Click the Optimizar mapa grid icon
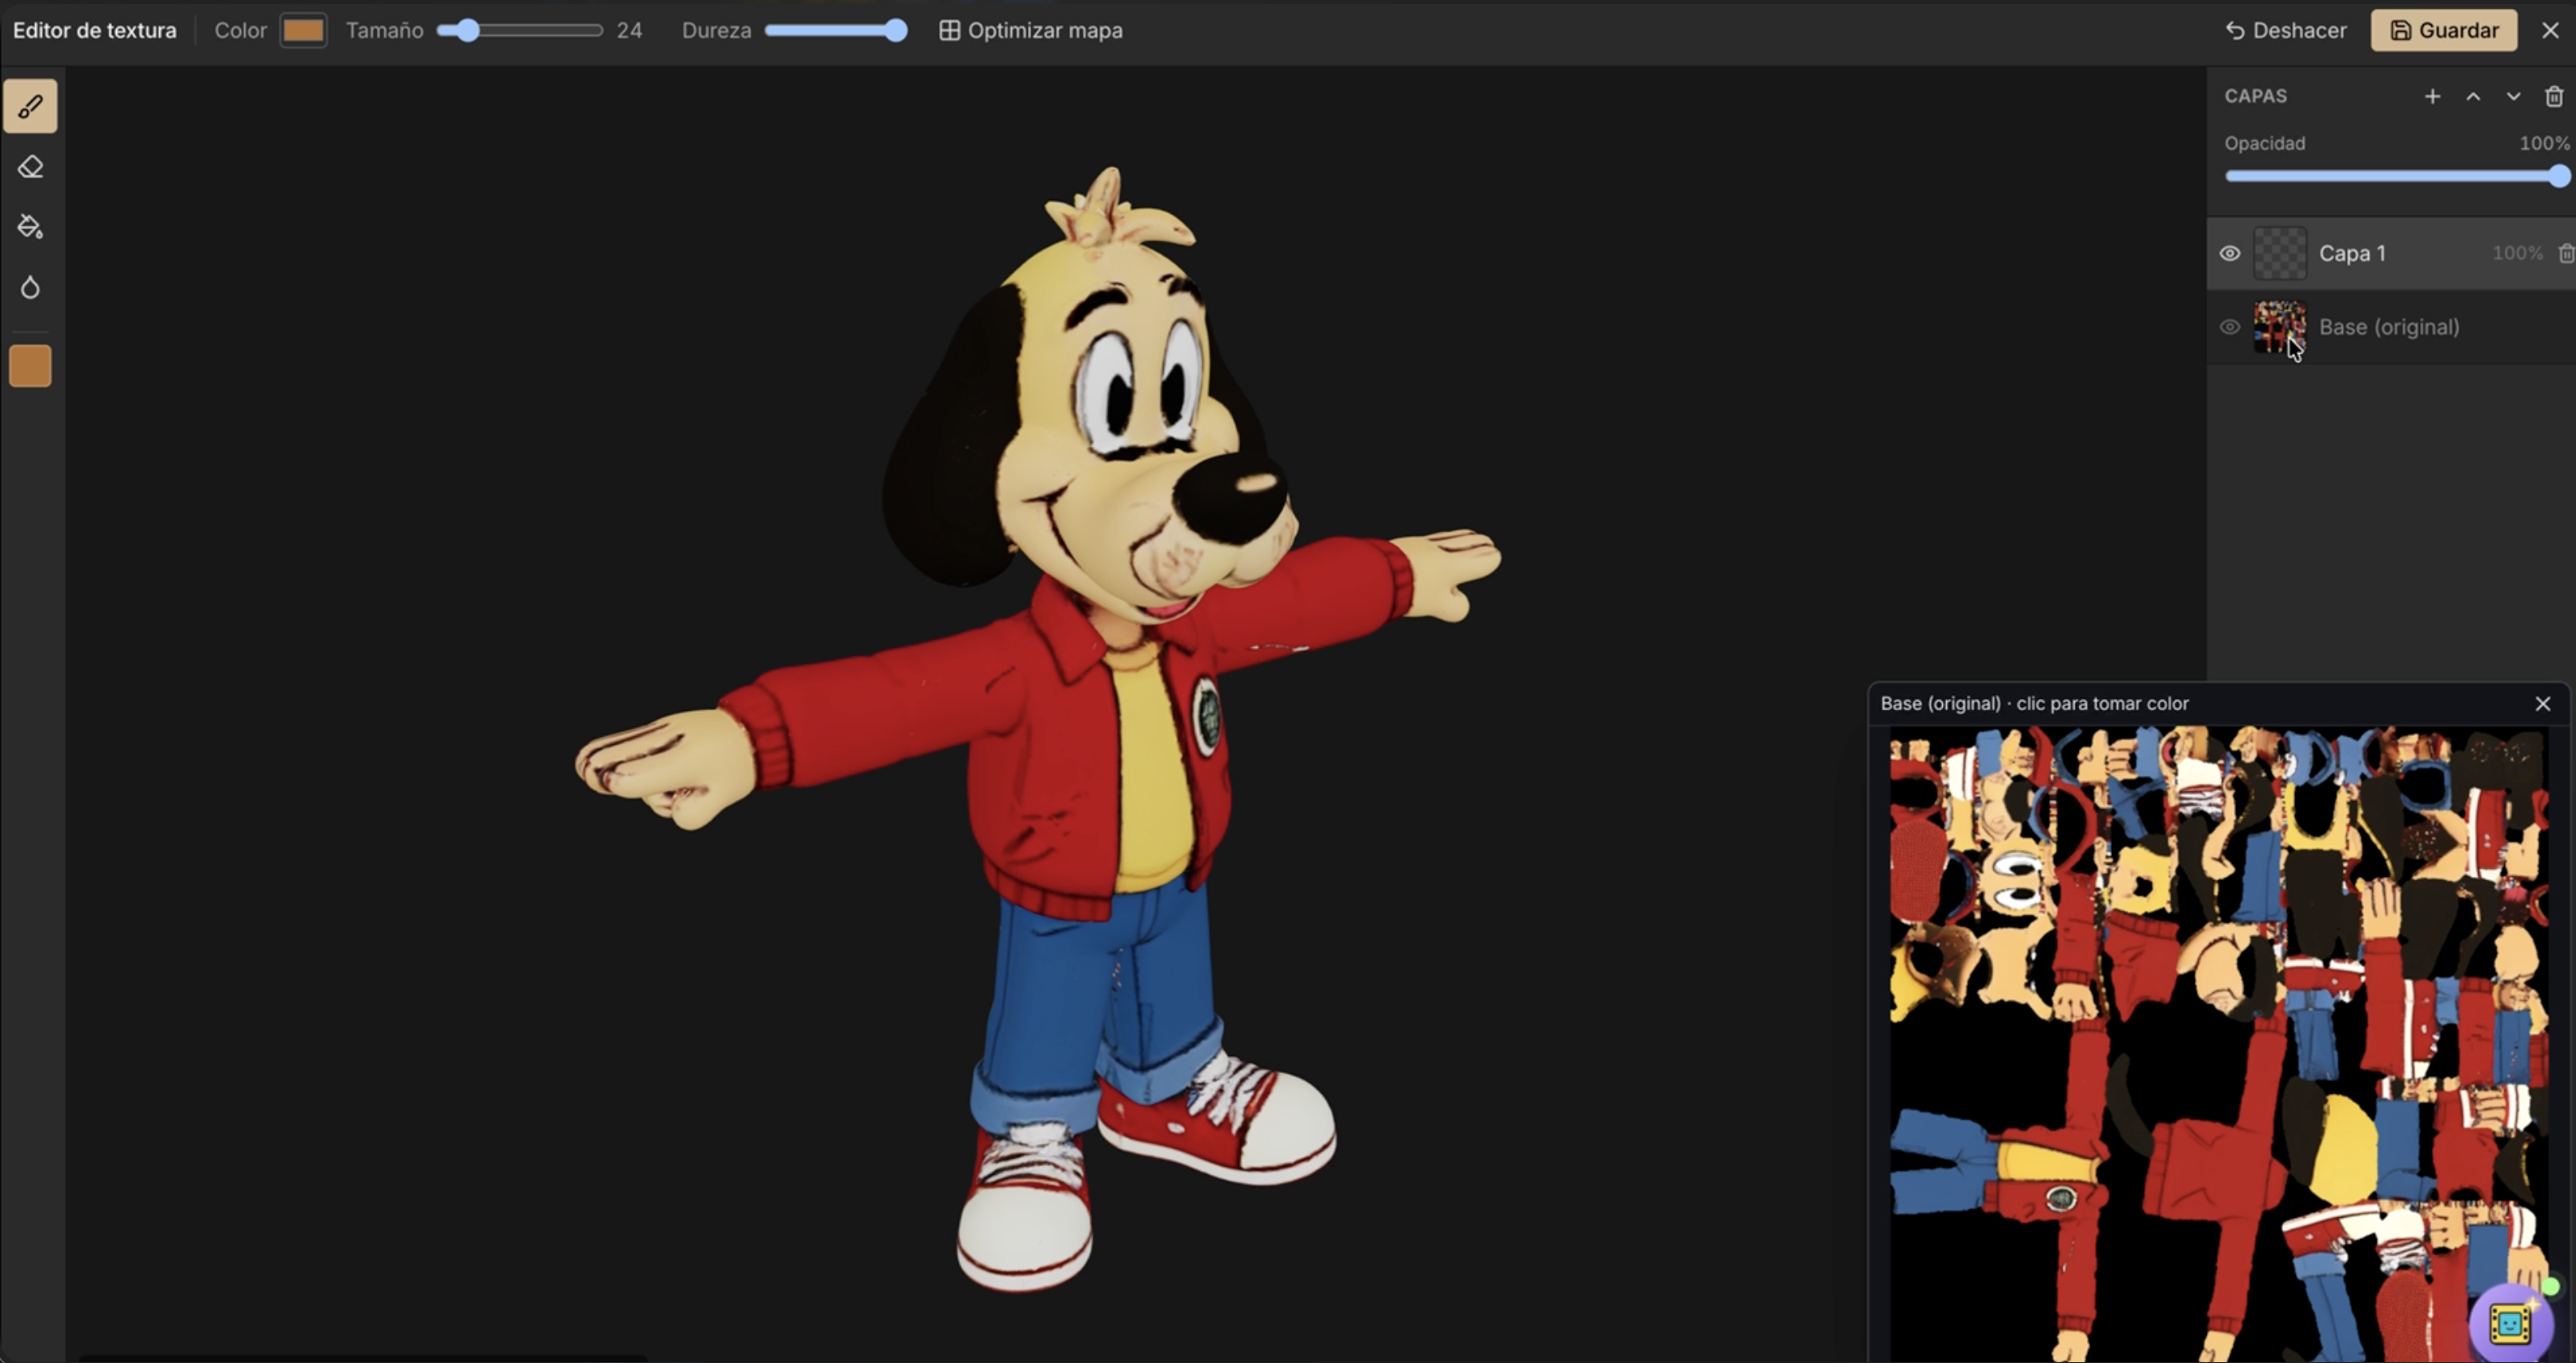2576x1363 pixels. (x=949, y=30)
